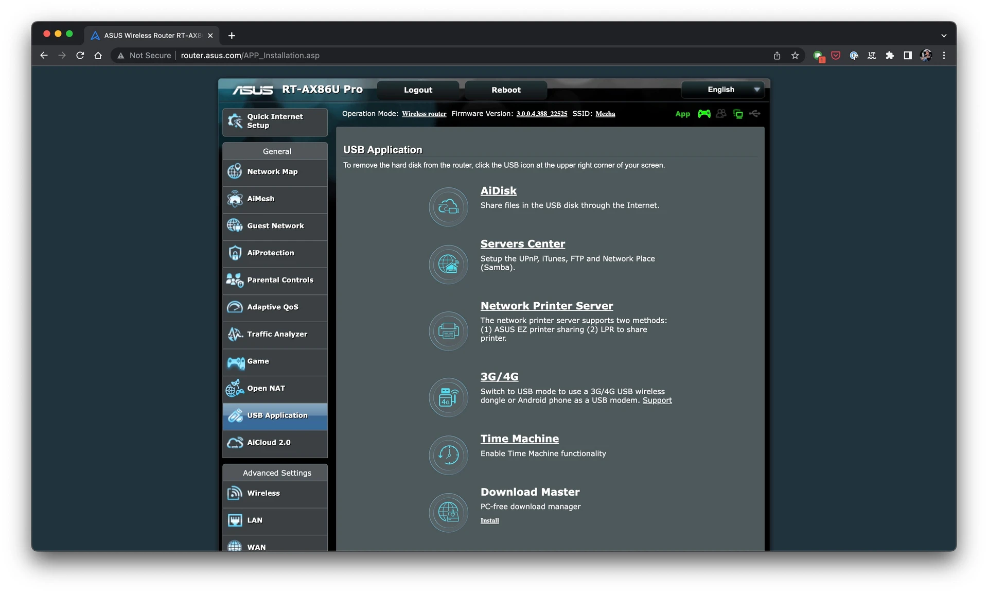Click the Not Secure site info indicator
The height and width of the screenshot is (593, 988).
[144, 56]
